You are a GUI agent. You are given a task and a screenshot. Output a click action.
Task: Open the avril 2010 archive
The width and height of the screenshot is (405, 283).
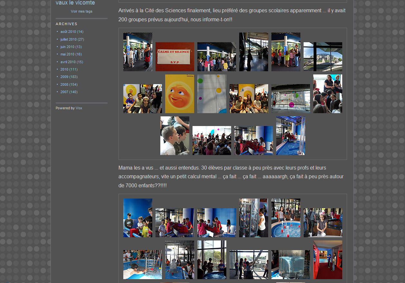68,62
